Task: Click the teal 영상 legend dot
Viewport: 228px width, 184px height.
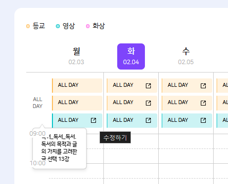Action: point(58,26)
